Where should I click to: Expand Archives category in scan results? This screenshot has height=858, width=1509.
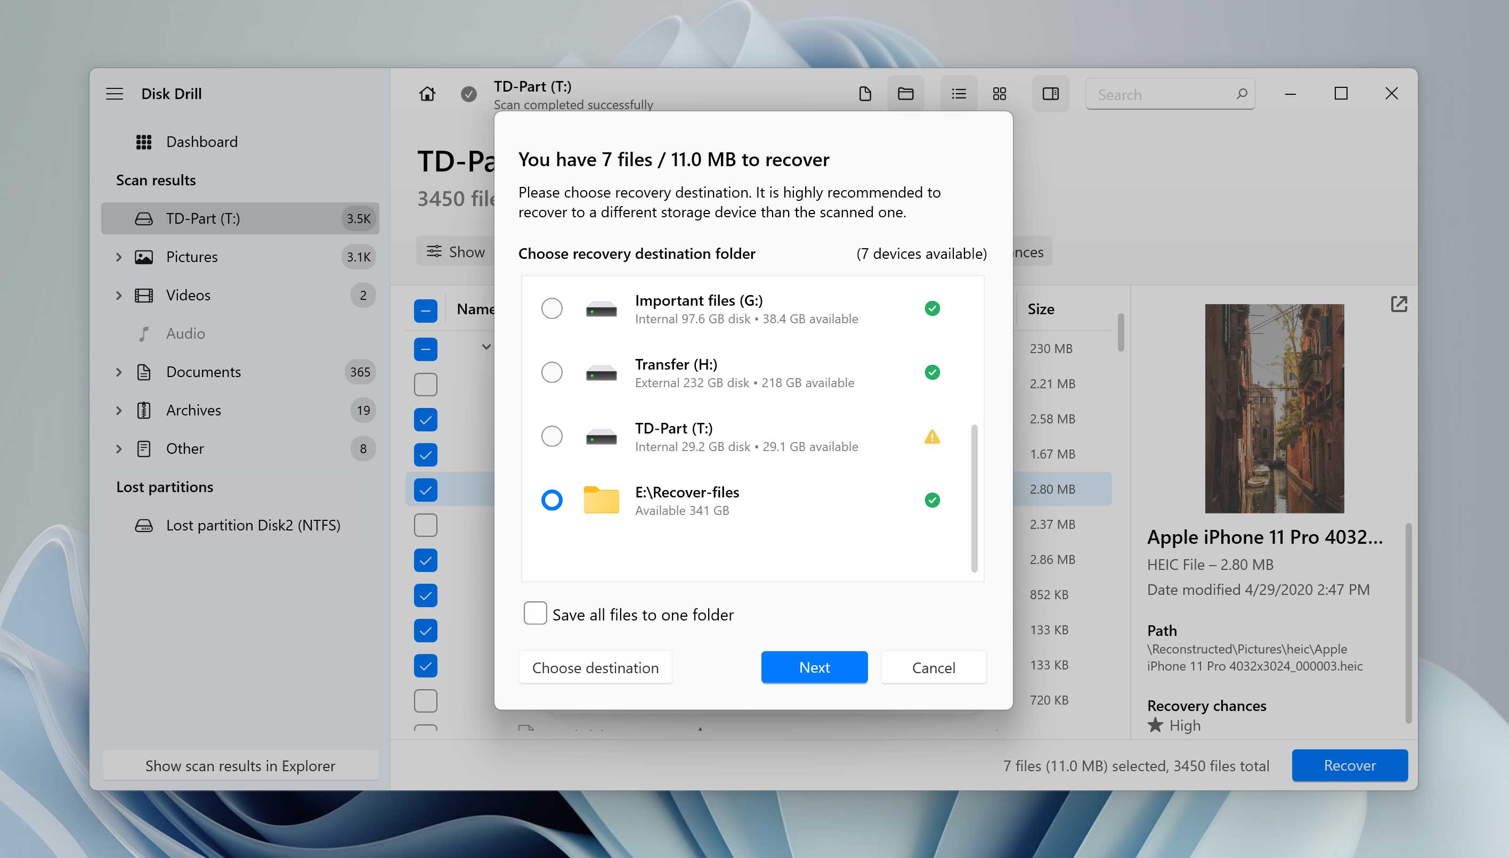coord(118,410)
